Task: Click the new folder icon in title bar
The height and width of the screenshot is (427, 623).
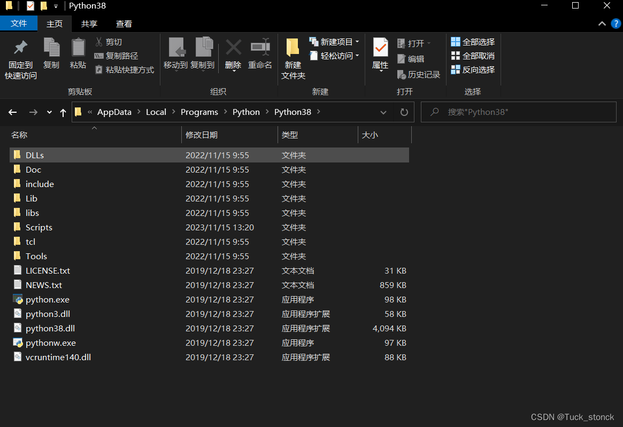Action: click(44, 6)
